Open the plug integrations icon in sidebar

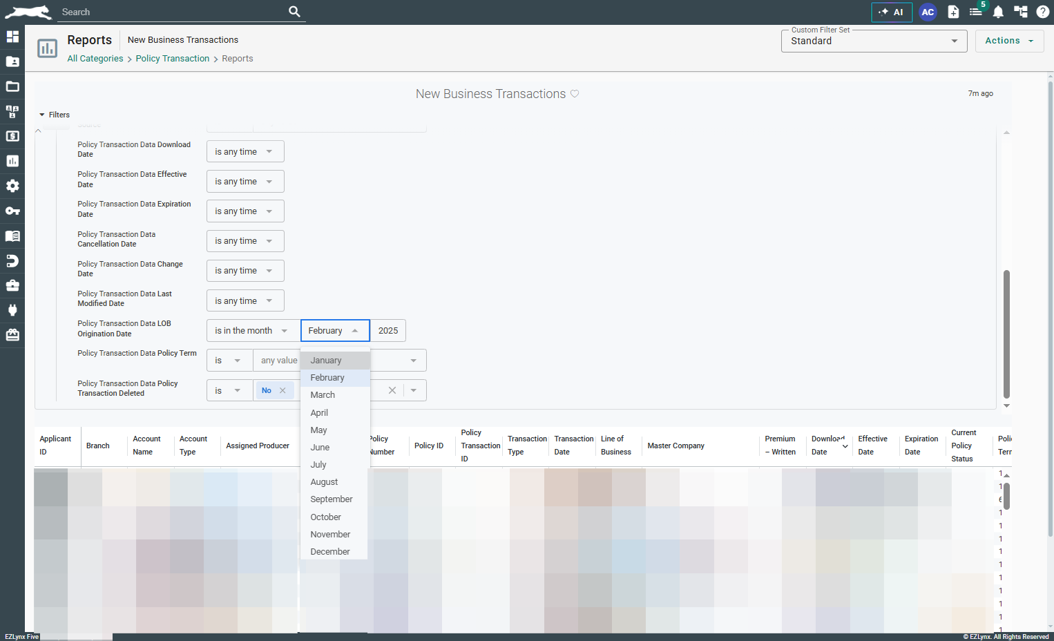coord(12,310)
